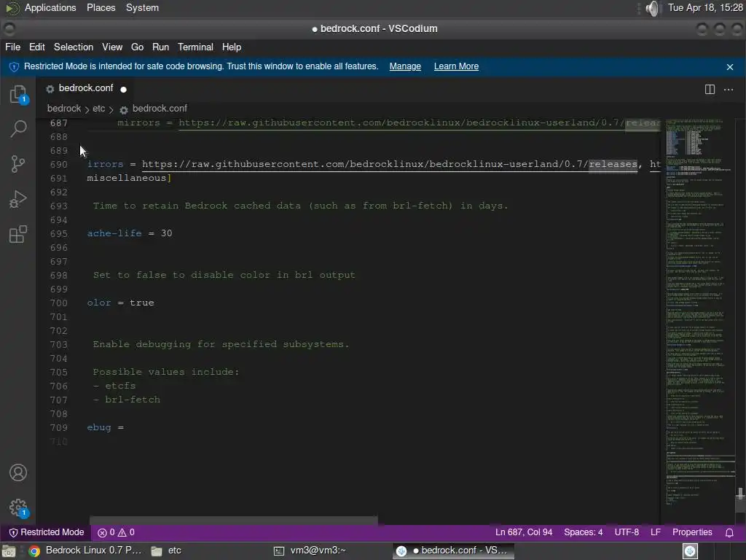Open the Terminal menu
This screenshot has width=746, height=560.
pos(195,47)
